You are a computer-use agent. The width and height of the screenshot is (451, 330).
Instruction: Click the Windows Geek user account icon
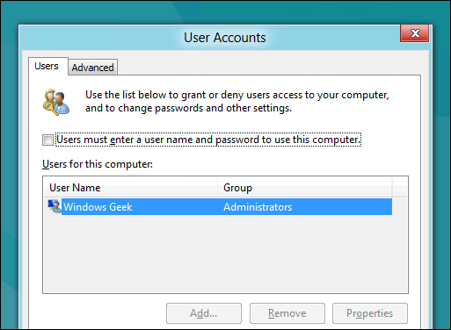55,206
